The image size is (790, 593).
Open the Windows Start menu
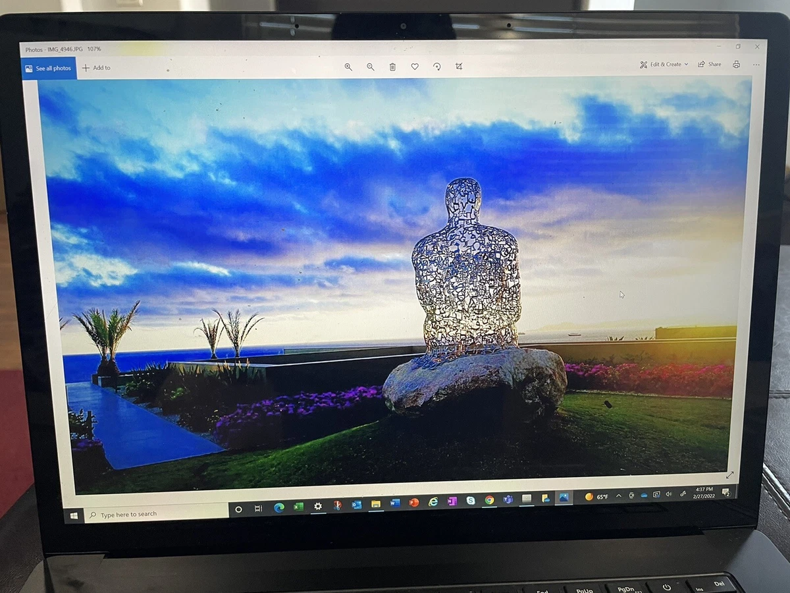pyautogui.click(x=74, y=515)
